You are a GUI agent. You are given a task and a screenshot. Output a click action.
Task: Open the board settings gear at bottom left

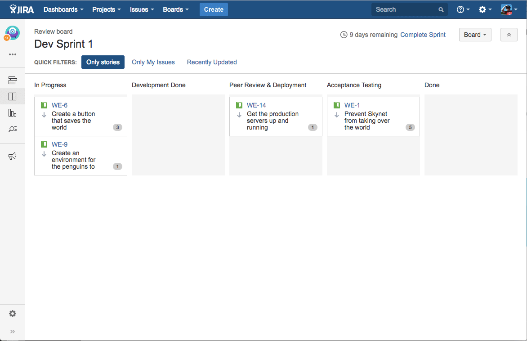click(x=13, y=314)
